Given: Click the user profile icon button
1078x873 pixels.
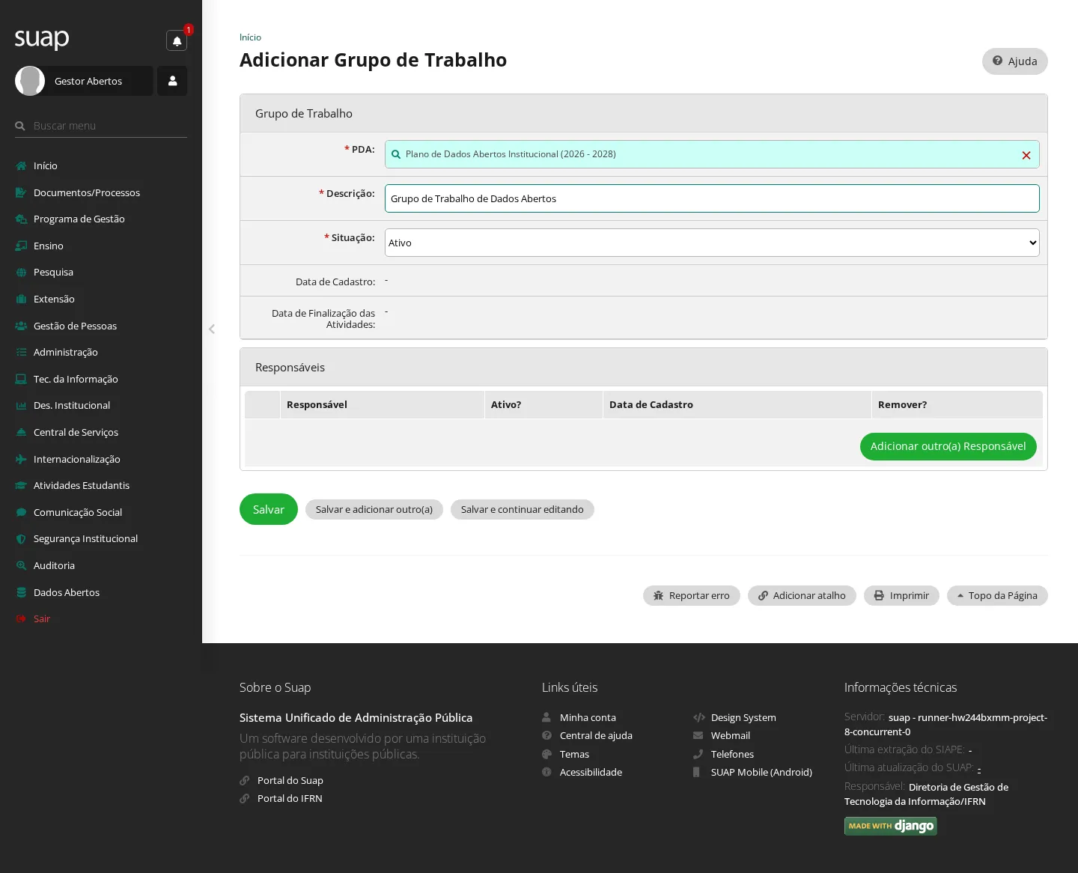Looking at the screenshot, I should pos(172,81).
